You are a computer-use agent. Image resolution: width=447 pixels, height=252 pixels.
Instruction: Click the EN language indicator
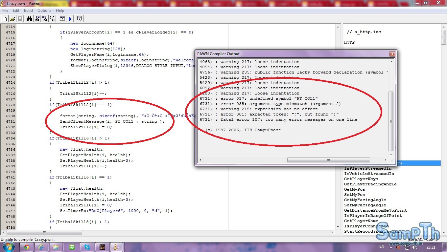pos(382,246)
